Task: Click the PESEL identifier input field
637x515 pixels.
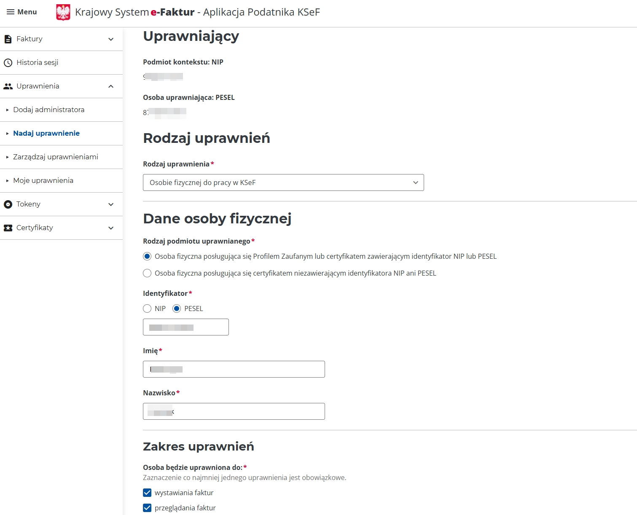Action: (186, 327)
